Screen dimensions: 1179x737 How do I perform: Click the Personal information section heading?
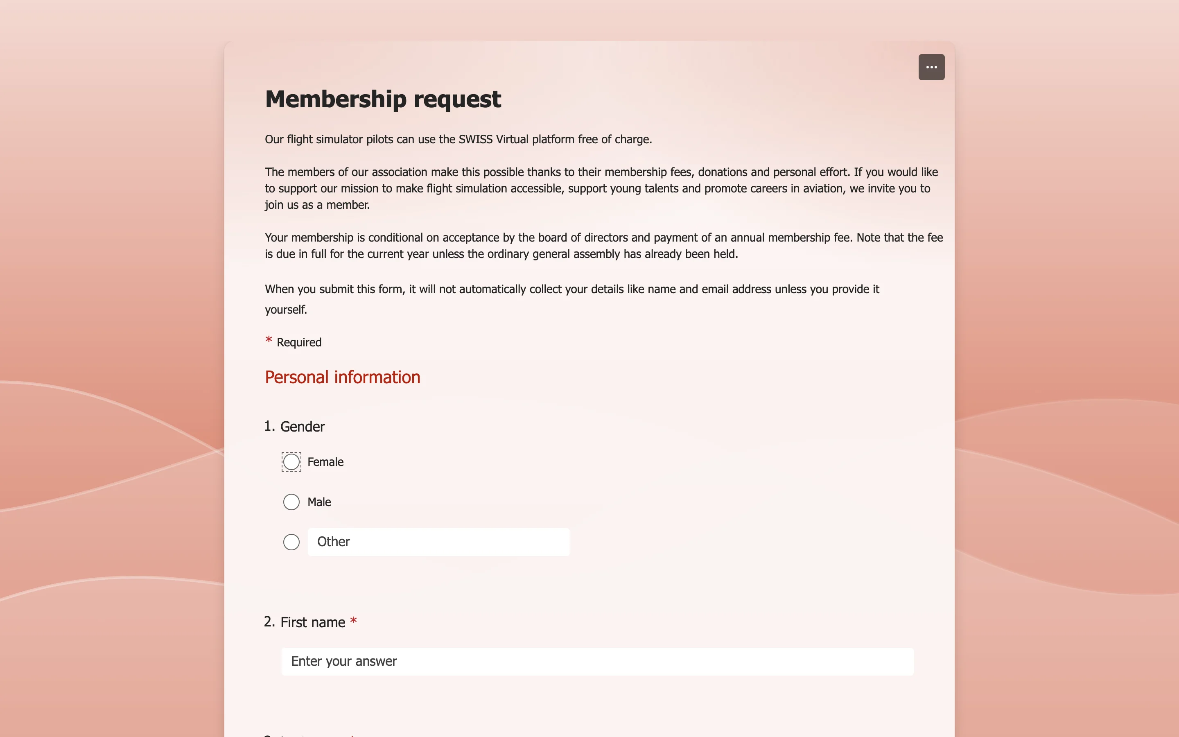342,377
